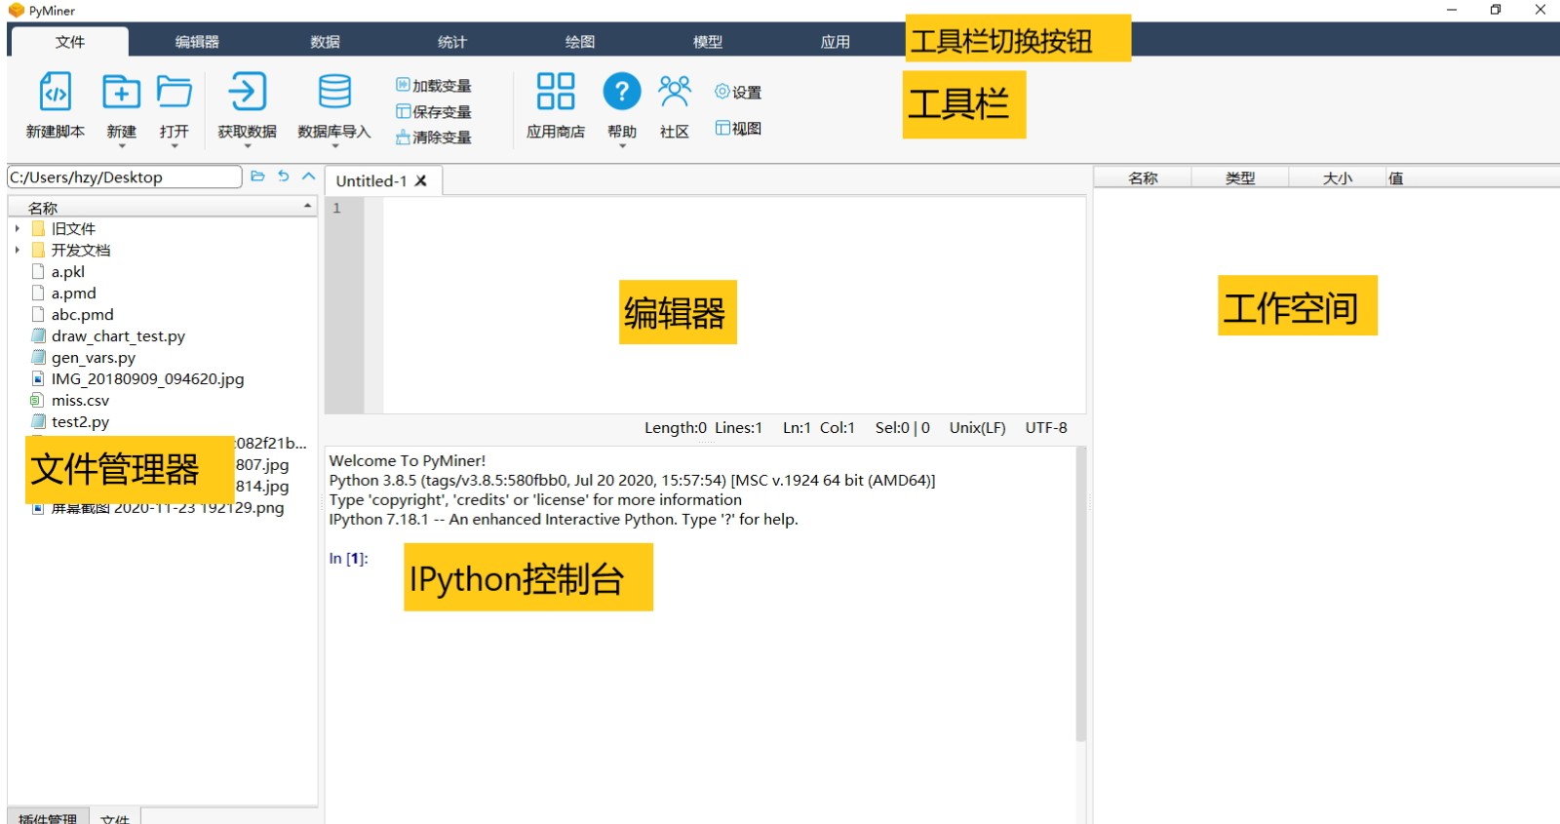Switch to the 绘图 ribbon tab
This screenshot has height=824, width=1560.
point(580,42)
